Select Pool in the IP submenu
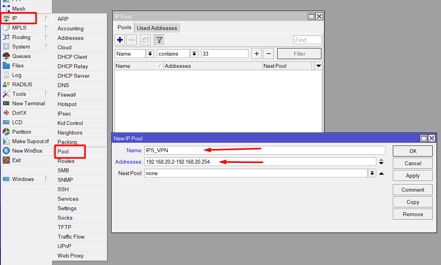 (63, 151)
